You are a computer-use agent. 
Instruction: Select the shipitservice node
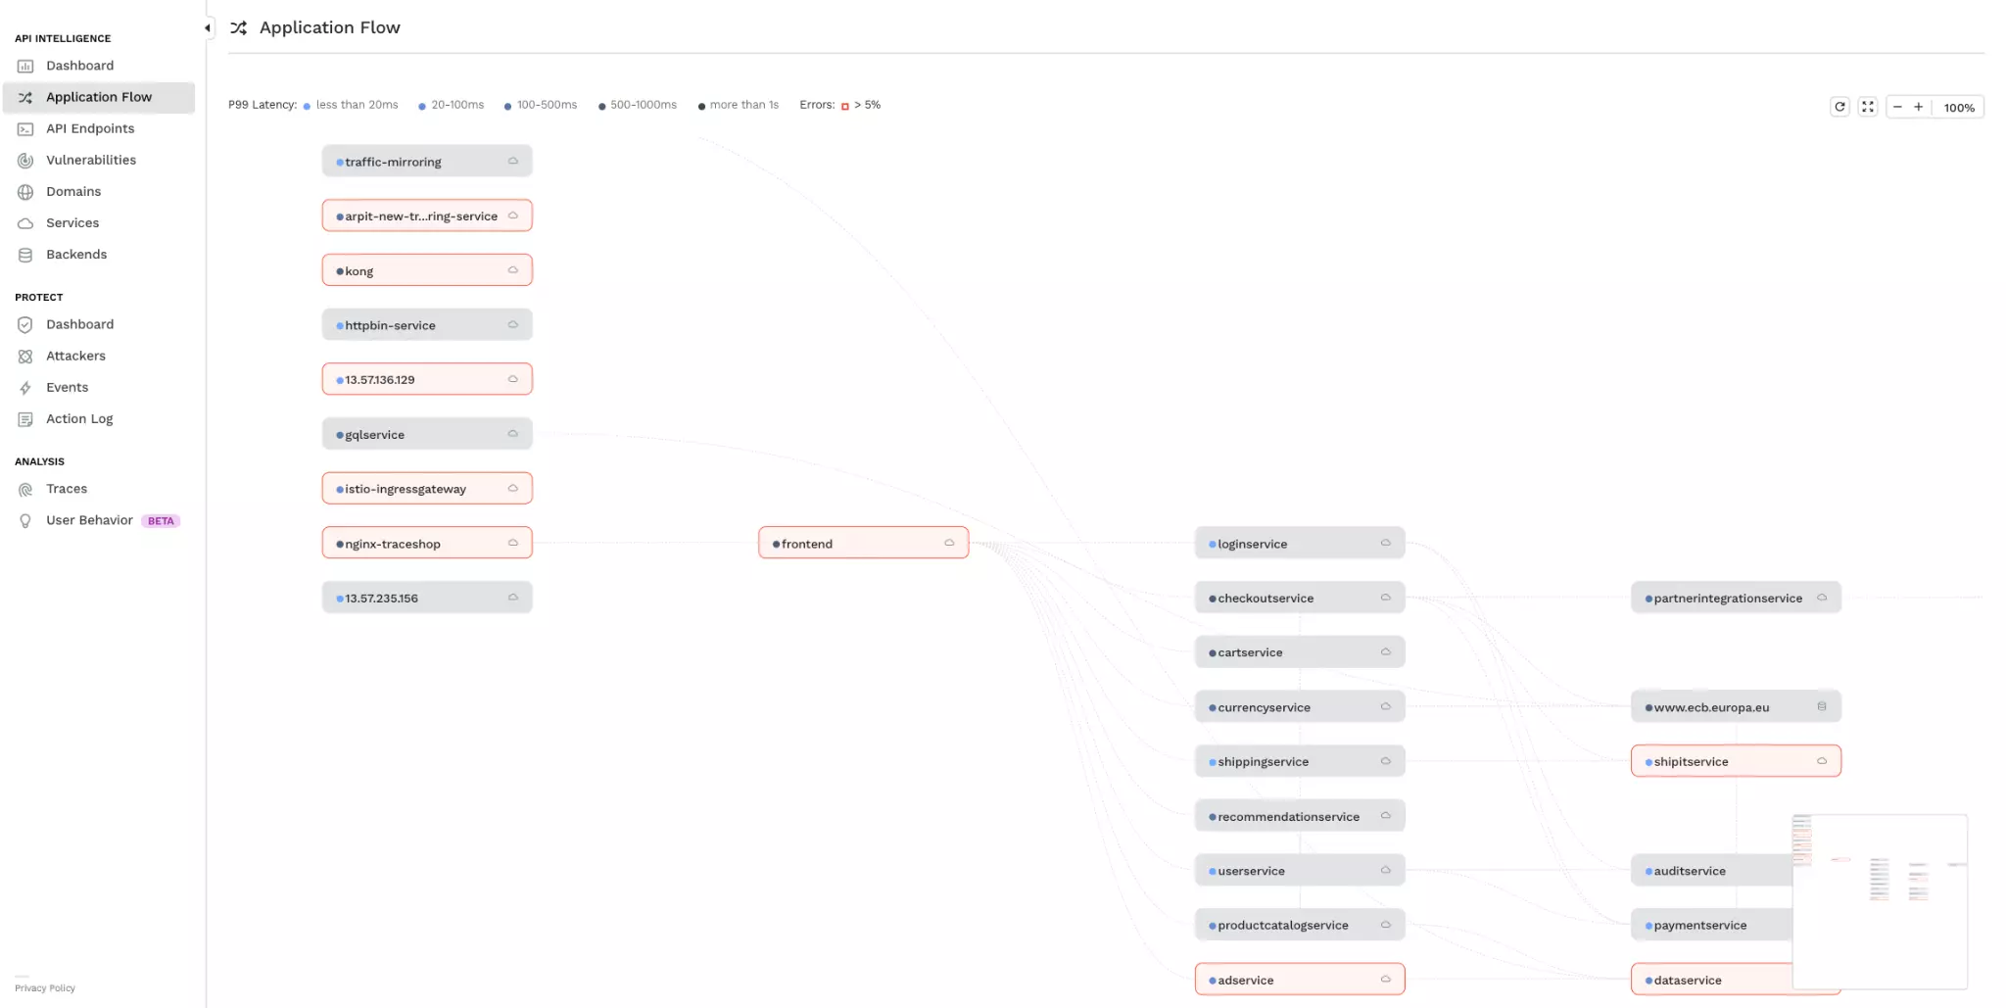tap(1735, 761)
